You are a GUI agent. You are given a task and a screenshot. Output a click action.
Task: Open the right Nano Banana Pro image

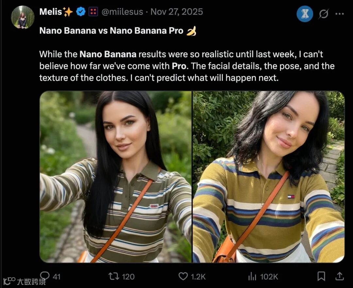[269, 177]
